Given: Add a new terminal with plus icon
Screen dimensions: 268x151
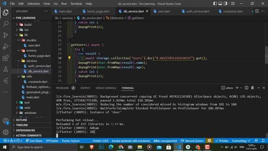Looking at the screenshot, I should point(237,88).
